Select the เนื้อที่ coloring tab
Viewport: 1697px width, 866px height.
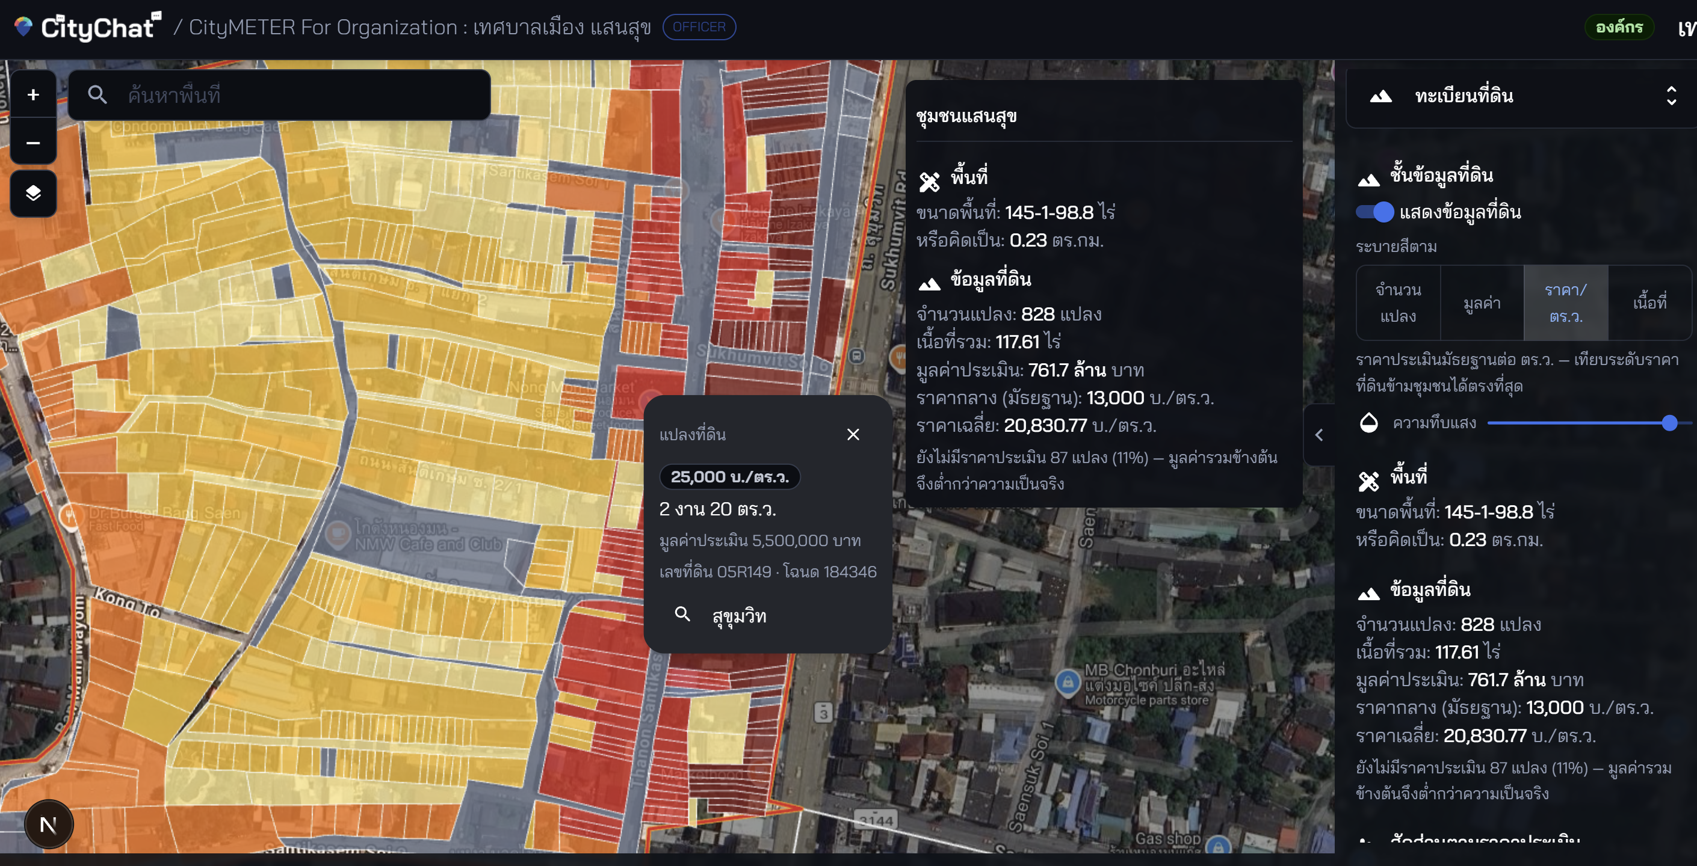click(x=1649, y=303)
